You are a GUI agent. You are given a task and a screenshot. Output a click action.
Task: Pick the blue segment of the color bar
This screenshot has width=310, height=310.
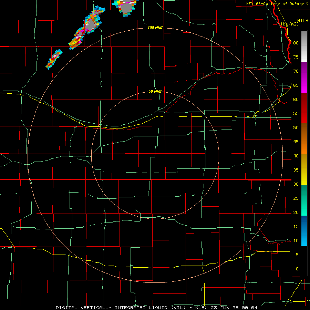304,231
